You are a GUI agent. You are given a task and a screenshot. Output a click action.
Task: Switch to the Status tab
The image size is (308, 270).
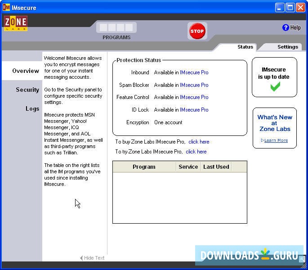pyautogui.click(x=245, y=47)
